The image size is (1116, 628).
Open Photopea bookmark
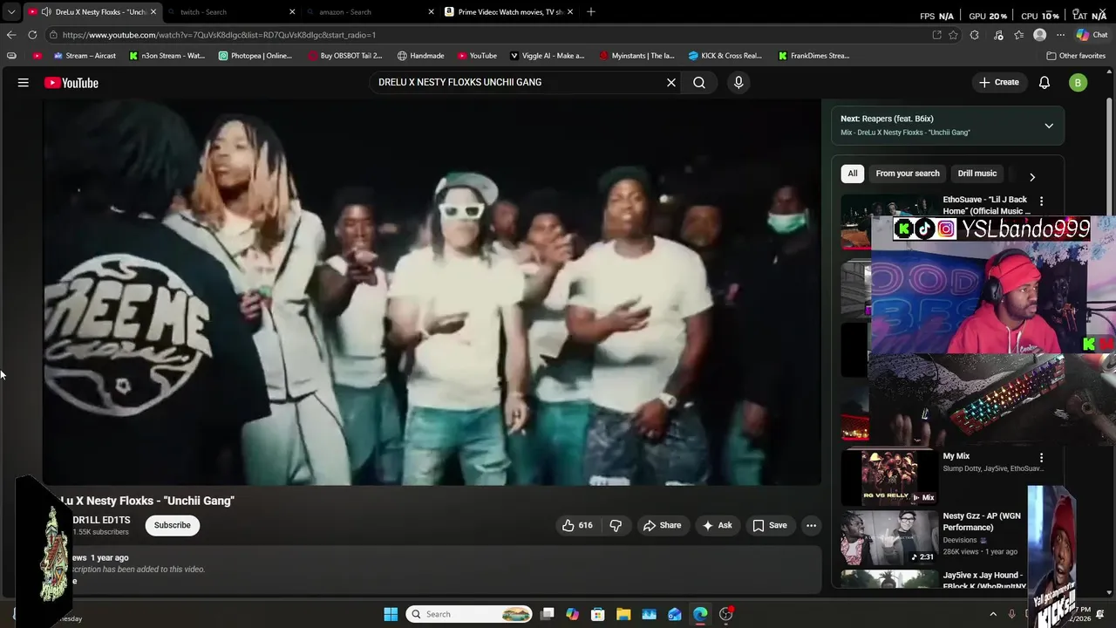(x=255, y=56)
